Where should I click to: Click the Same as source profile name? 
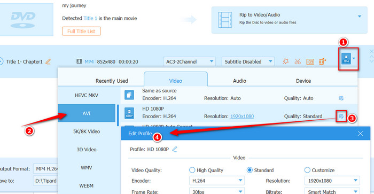click(x=159, y=91)
